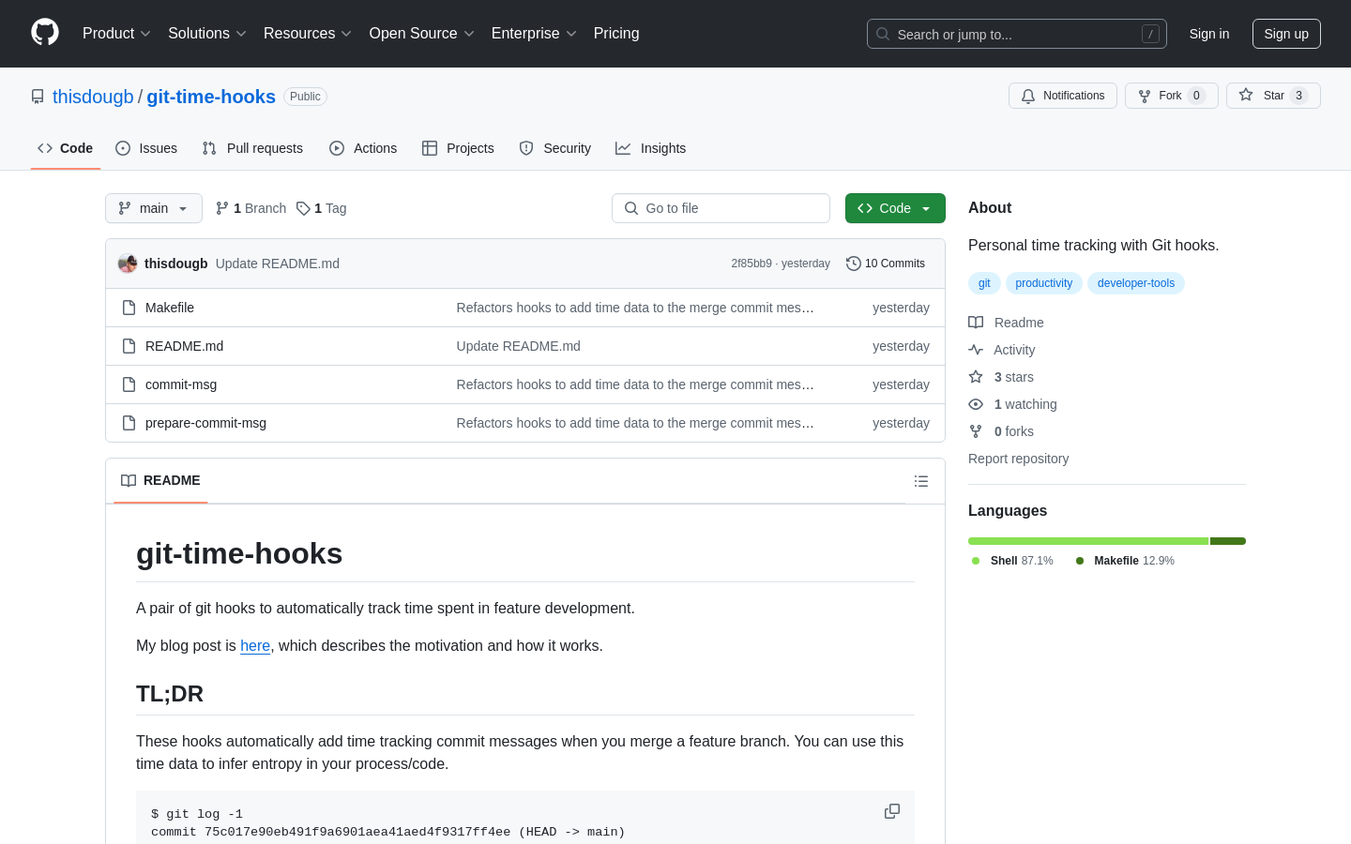
Task: Copy the git log code snippet
Action: [x=892, y=811]
